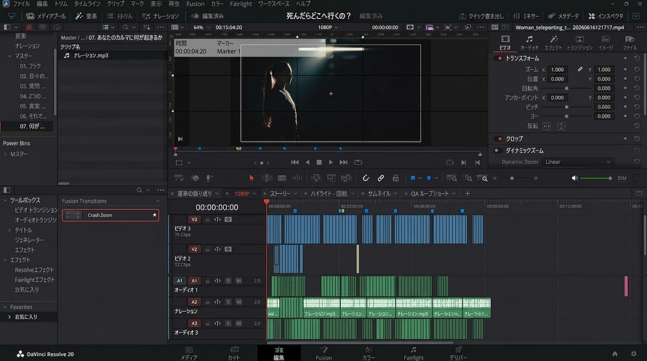Viewport: 647px width, 361px height.
Task: Open project manager home icon
Action: [615, 354]
